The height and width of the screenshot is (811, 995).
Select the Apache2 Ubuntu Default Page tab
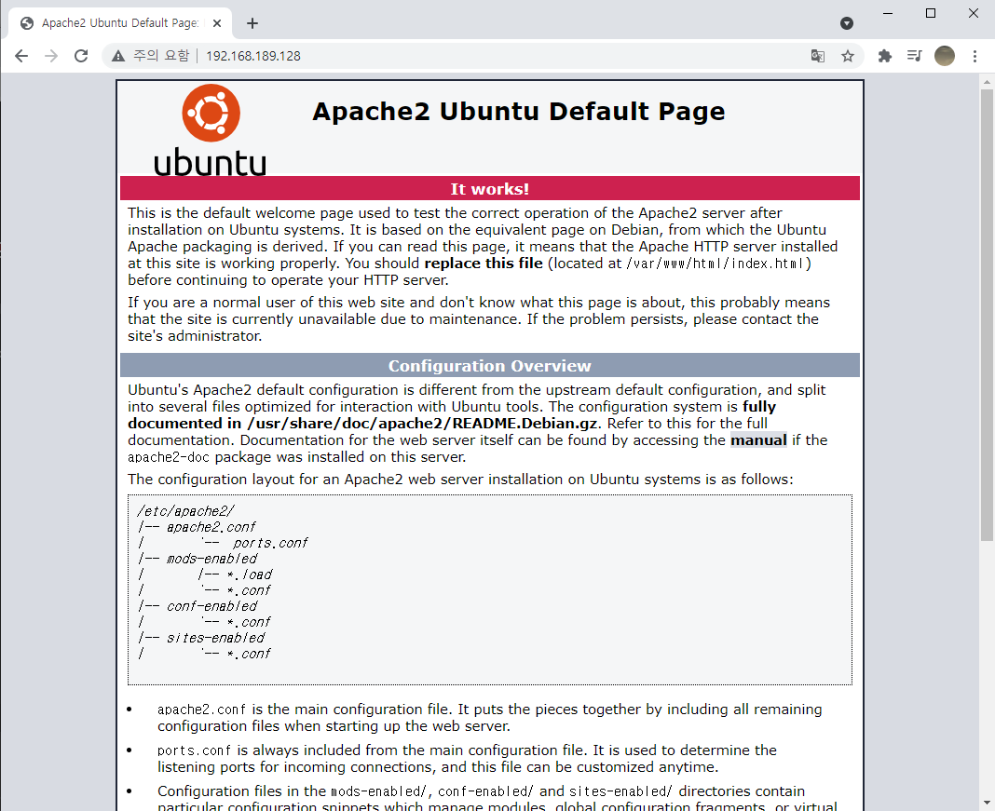click(120, 23)
